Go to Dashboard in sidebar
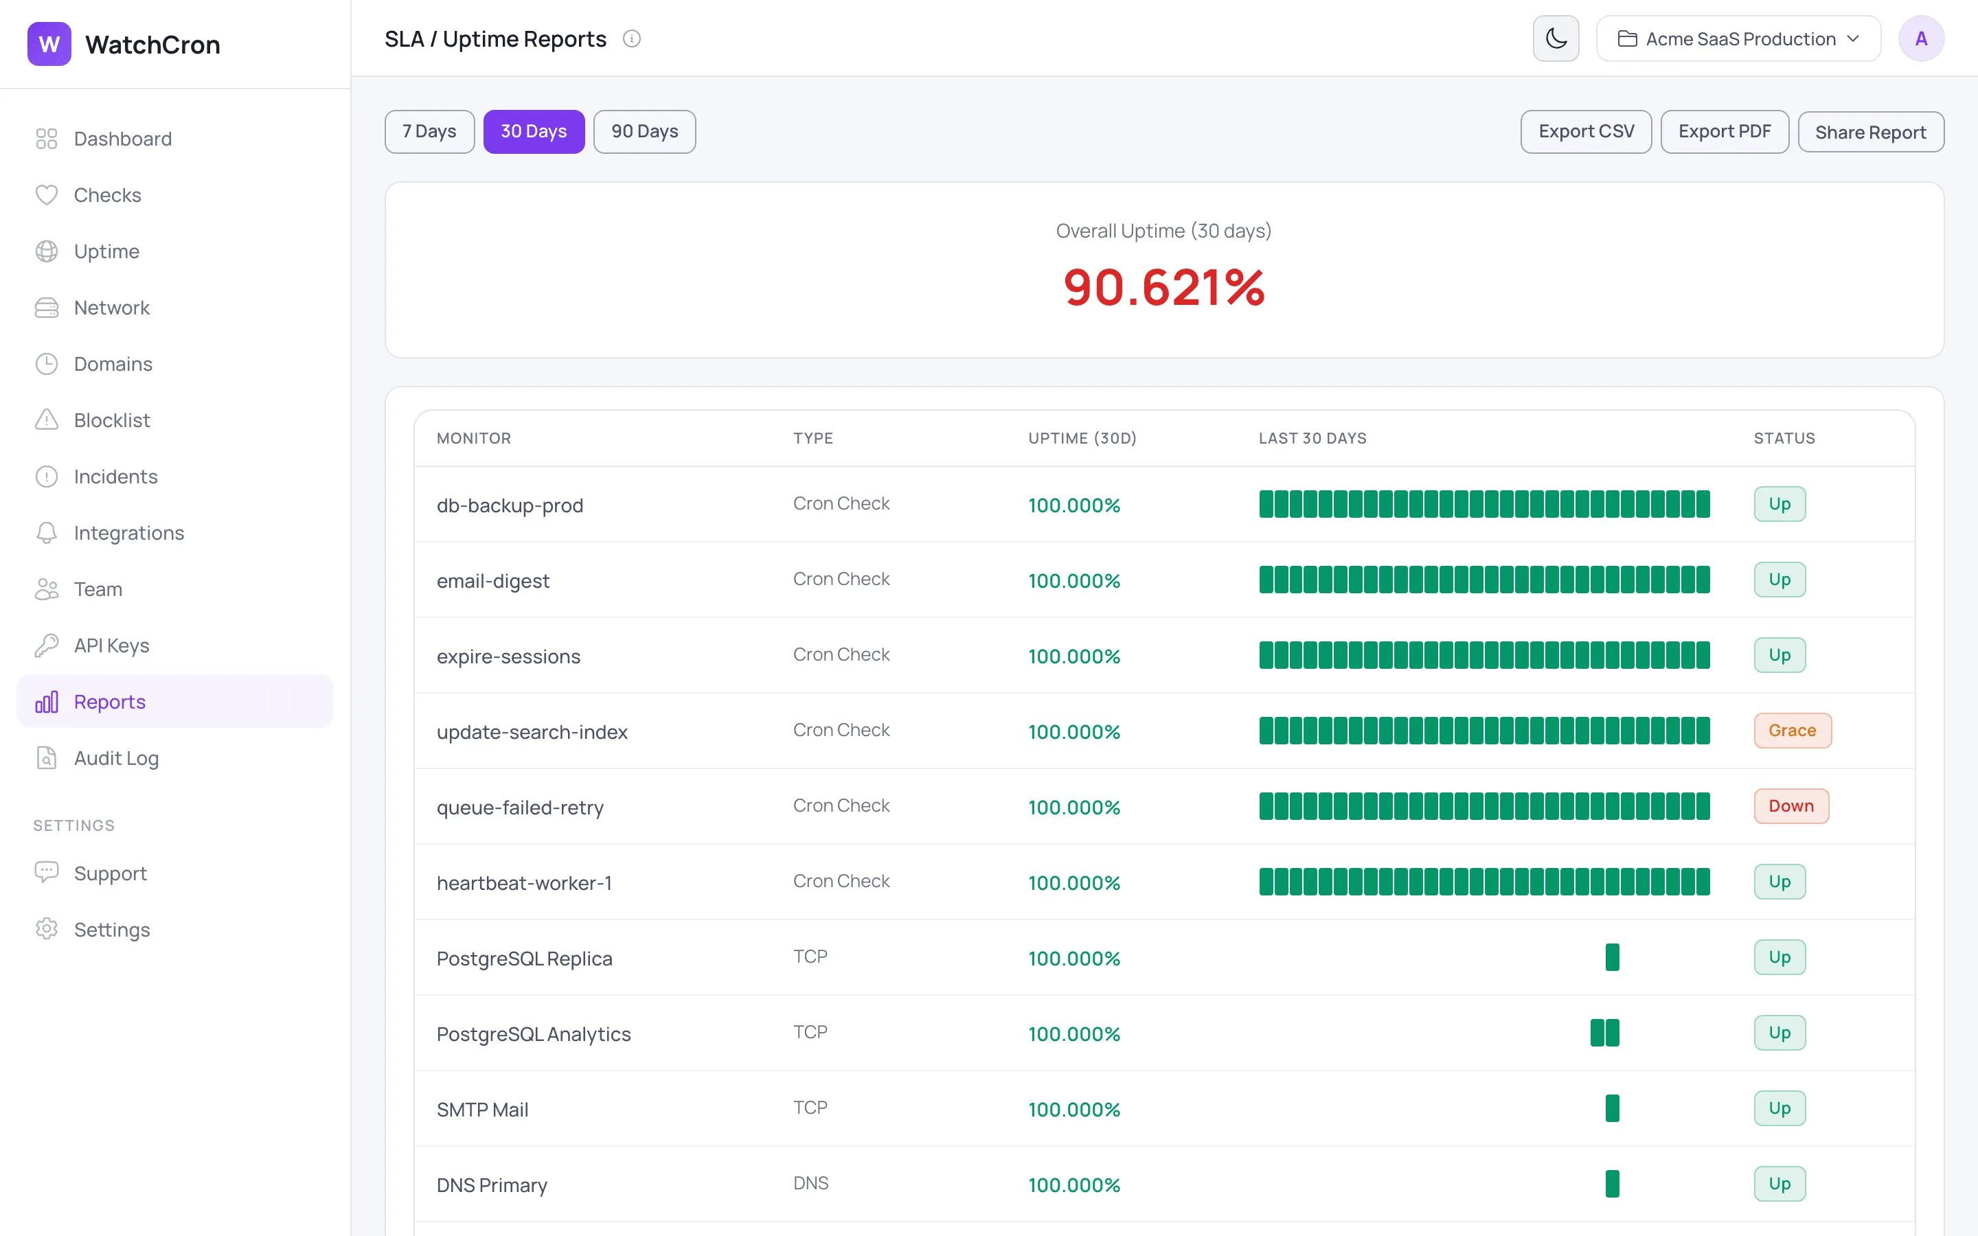1978x1236 pixels. 175,139
